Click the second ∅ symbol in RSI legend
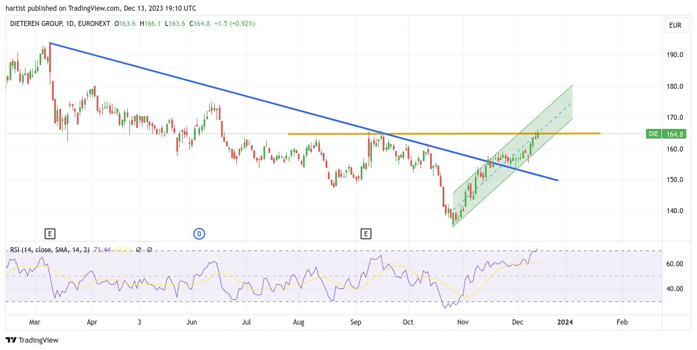Screen dimensions: 697x350 point(149,249)
